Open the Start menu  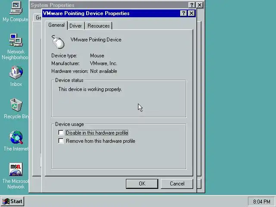click(x=13, y=201)
